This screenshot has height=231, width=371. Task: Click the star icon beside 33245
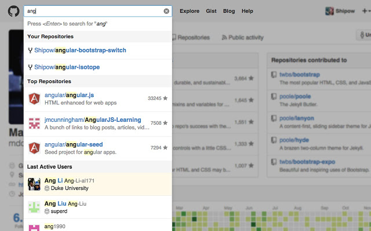pos(165,98)
